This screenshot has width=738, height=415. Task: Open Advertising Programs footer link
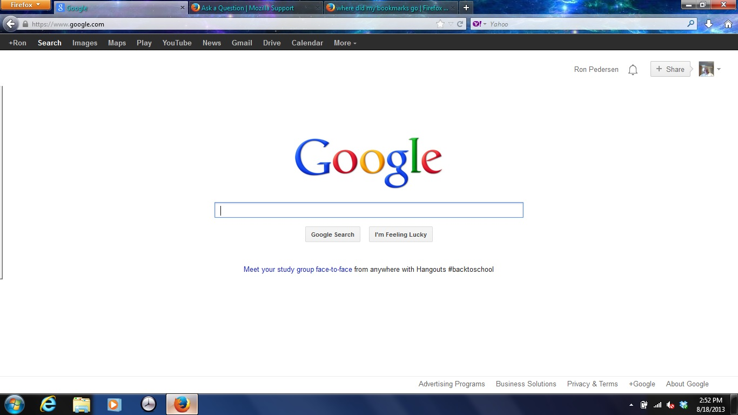click(452, 384)
